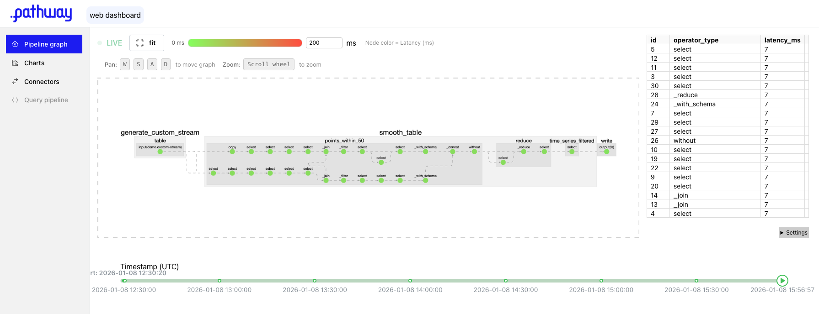Expand the Settings disclosure triangle

click(782, 233)
